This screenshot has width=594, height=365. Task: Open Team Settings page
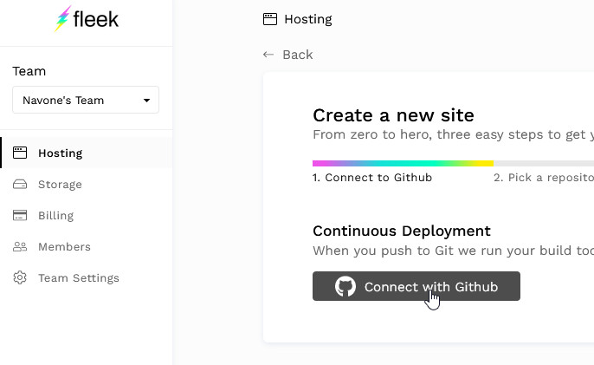(x=78, y=278)
